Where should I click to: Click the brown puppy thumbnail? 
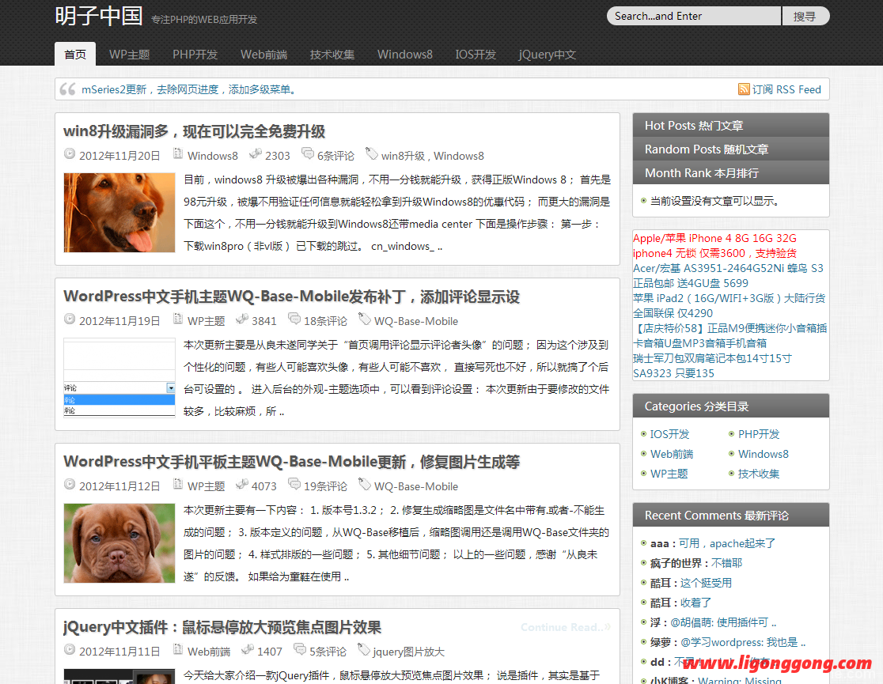(x=119, y=542)
